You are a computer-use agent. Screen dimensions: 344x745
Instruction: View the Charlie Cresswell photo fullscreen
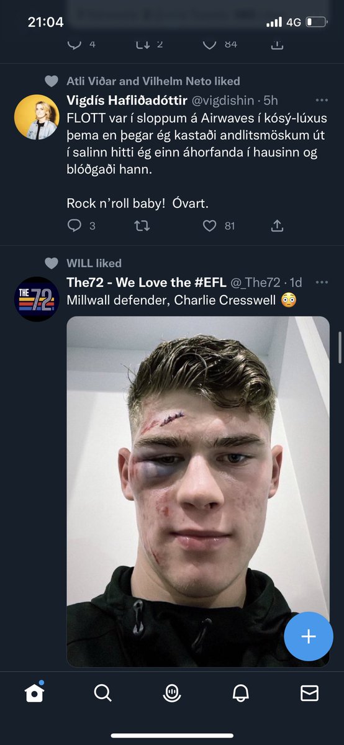198,492
